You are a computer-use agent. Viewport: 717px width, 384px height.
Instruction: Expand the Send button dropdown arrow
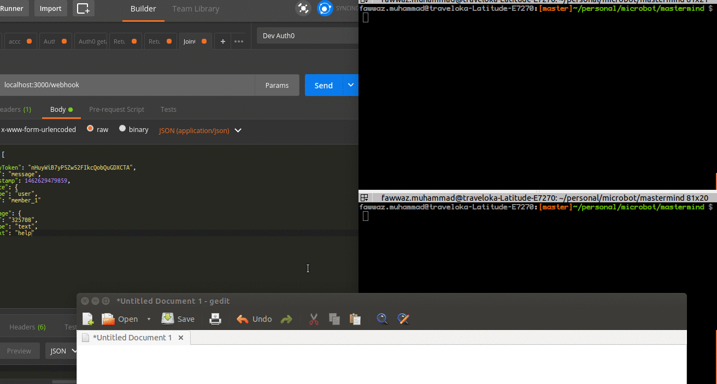pyautogui.click(x=351, y=85)
